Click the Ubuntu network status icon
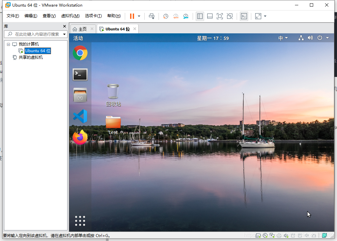The width and height of the screenshot is (337, 241). (301, 38)
